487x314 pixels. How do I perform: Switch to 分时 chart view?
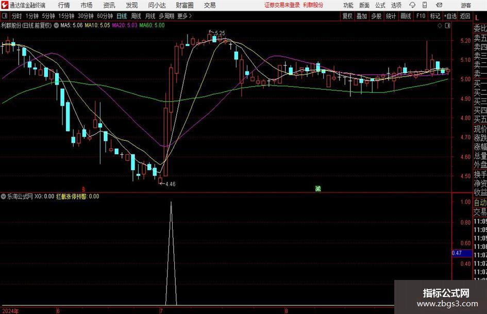16,16
